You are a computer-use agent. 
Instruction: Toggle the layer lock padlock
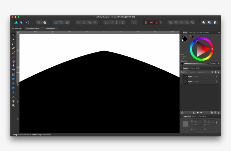tap(219, 72)
